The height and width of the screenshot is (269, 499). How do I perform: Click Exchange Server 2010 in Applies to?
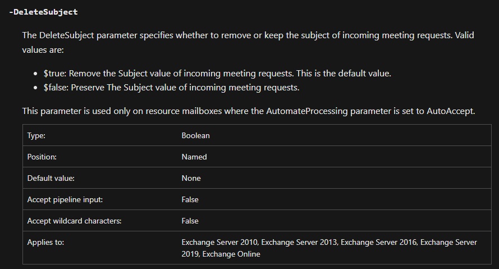click(x=219, y=242)
